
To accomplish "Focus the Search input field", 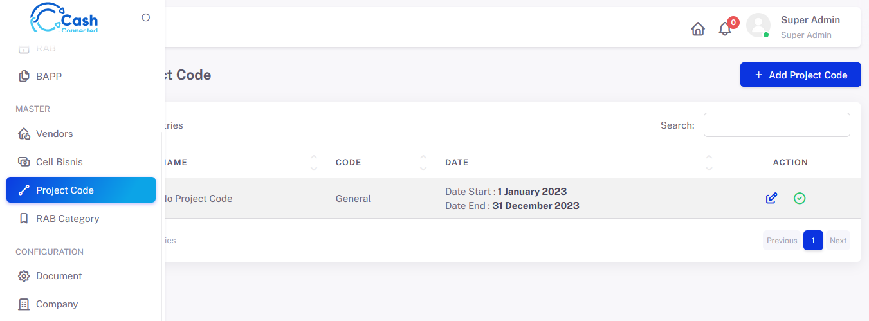I will click(x=777, y=125).
